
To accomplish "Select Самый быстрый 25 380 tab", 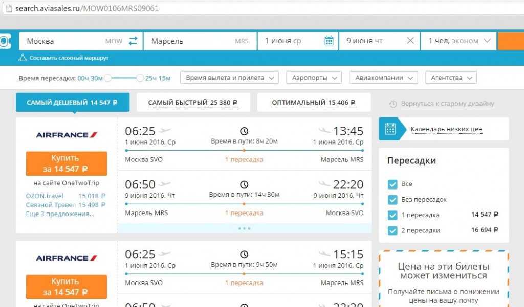I will (x=193, y=103).
